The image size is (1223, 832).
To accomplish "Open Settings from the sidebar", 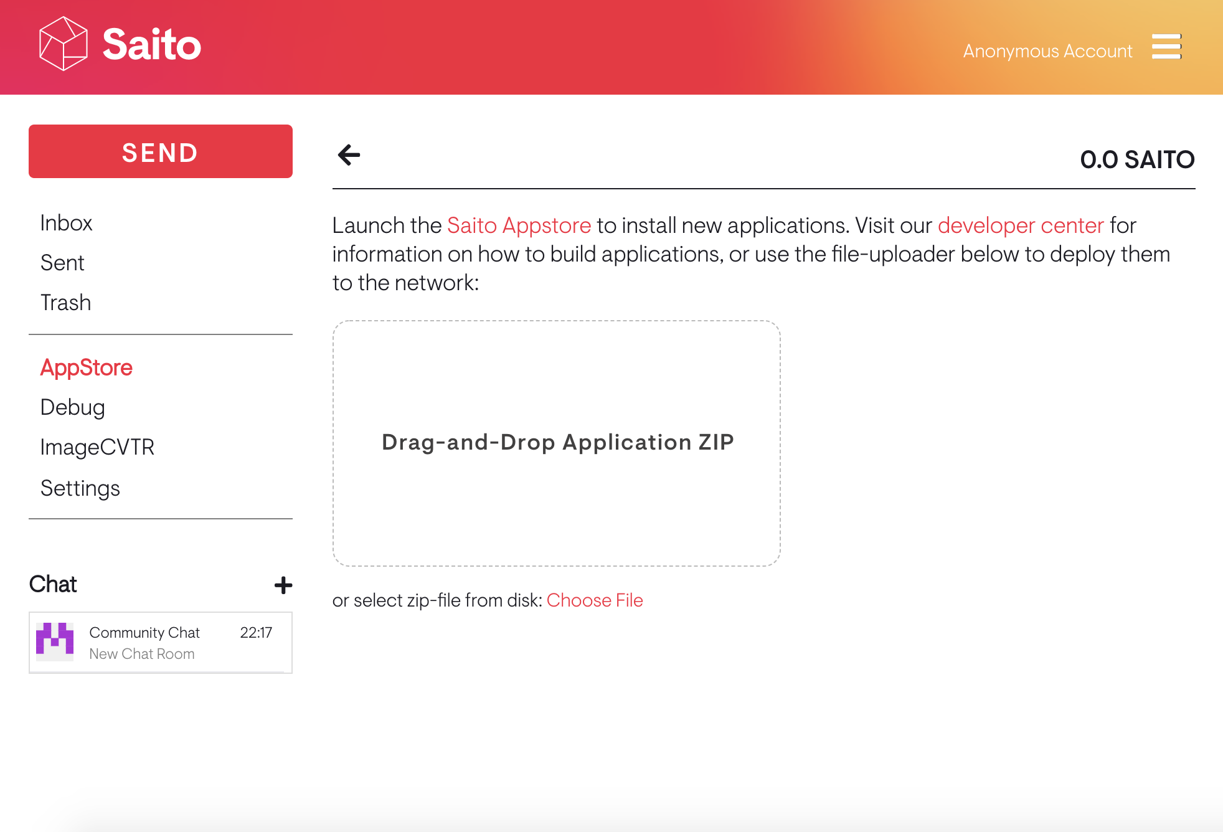I will pos(80,488).
